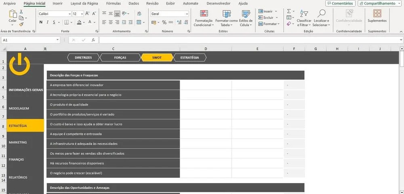Center cell text horizontally
Image resolution: width=404 pixels, height=194 pixels.
pos(111,22)
